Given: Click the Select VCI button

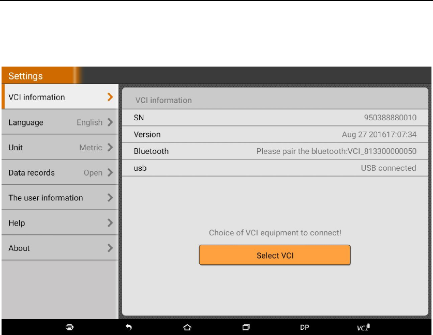Looking at the screenshot, I should (x=275, y=255).
